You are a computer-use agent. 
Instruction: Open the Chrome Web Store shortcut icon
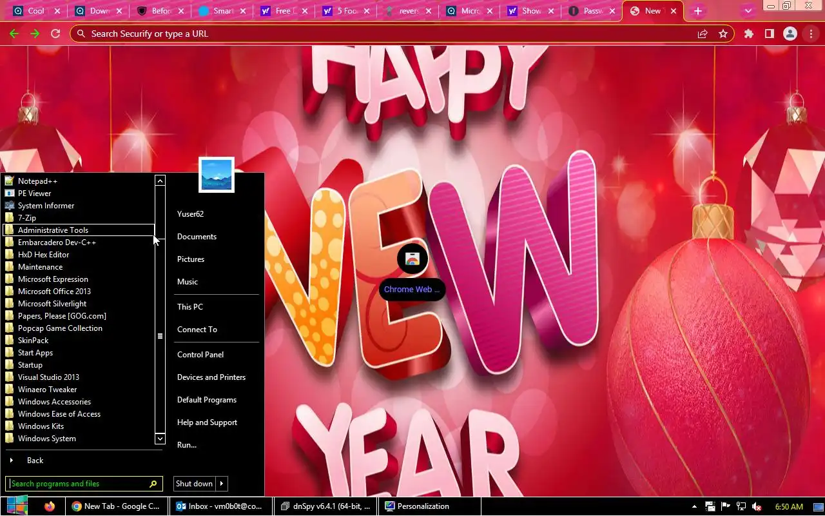tap(412, 259)
